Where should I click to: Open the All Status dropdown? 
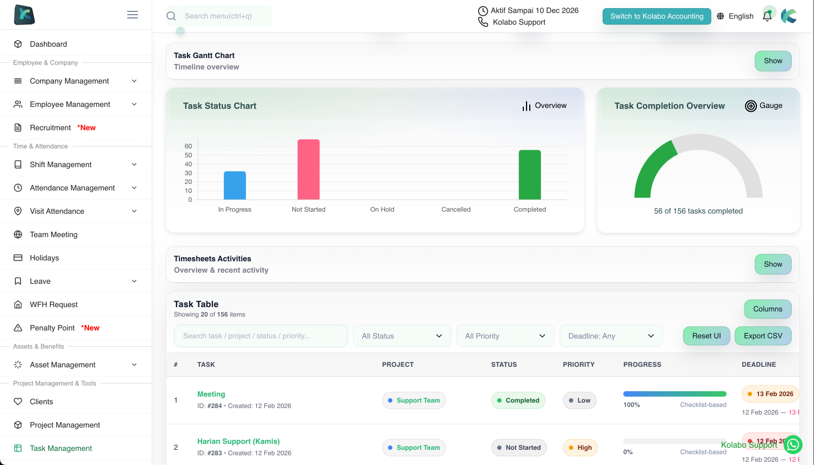point(402,336)
